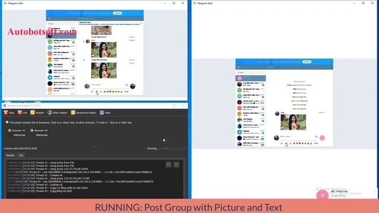Click attach file icon in right Telegram

(x=282, y=143)
